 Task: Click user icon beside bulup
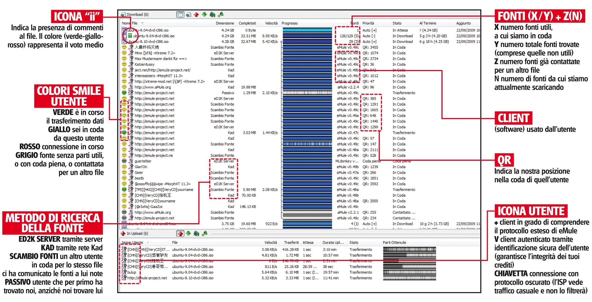coord(124,272)
